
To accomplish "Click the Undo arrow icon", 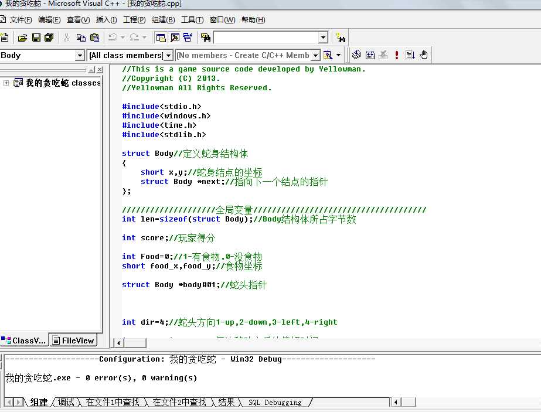I will click(x=113, y=38).
